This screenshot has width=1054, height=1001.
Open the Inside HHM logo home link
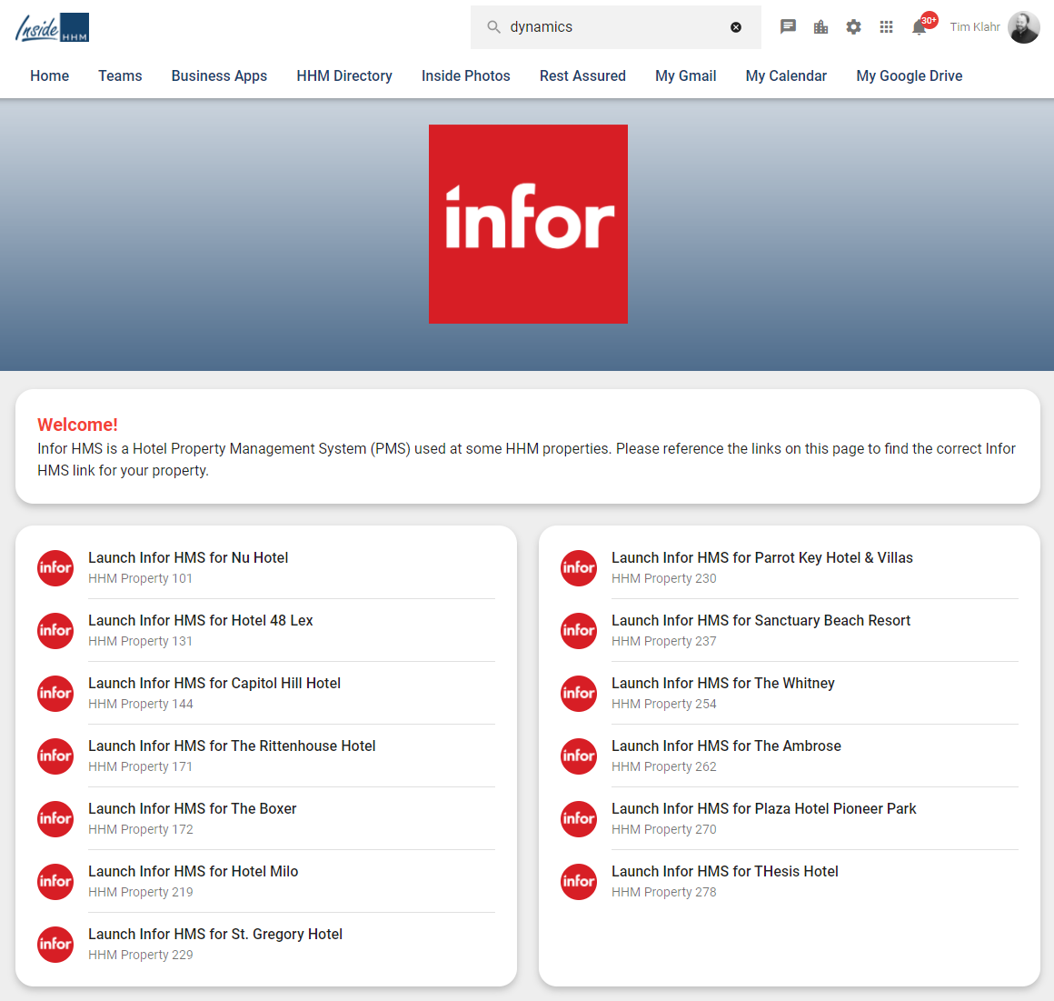[52, 27]
